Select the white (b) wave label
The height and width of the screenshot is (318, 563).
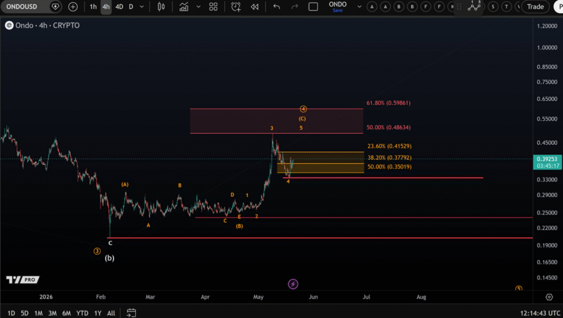click(109, 258)
